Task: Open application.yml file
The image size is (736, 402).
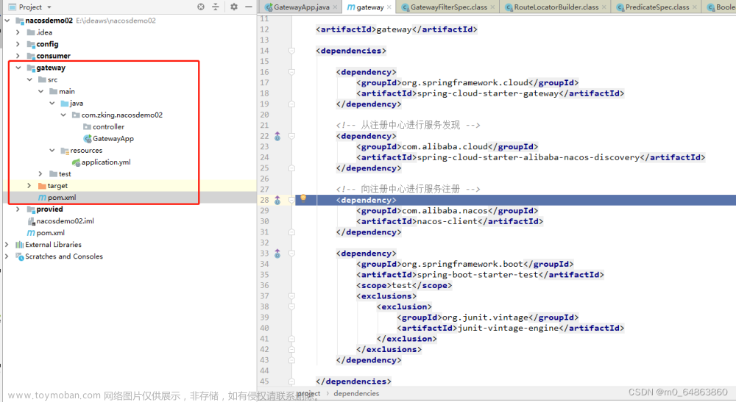Action: [x=106, y=162]
